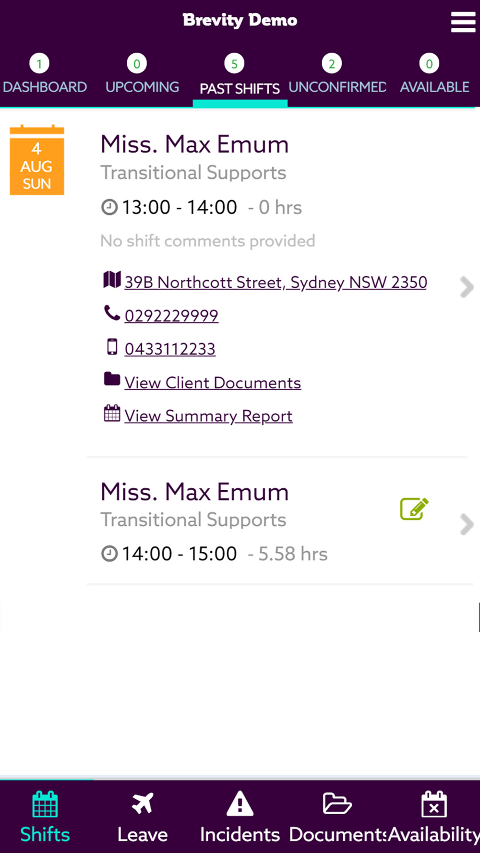Open Incidents warning triangle icon
The width and height of the screenshot is (480, 853).
pos(240,803)
